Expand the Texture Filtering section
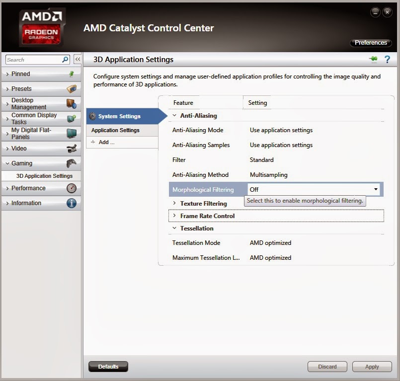This screenshot has width=400, height=381. [174, 203]
